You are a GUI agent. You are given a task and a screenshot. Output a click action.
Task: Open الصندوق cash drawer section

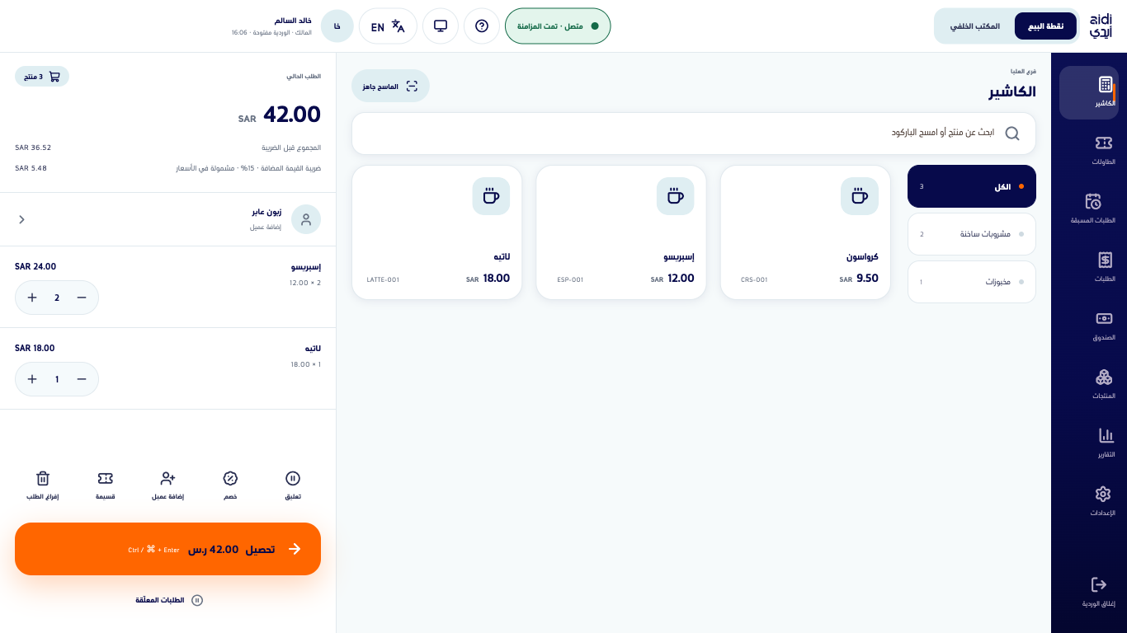1105,326
